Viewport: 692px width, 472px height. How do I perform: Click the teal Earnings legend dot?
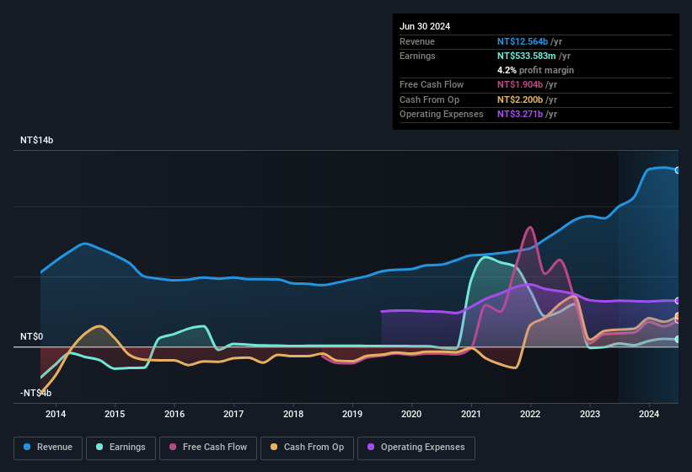[x=100, y=448]
